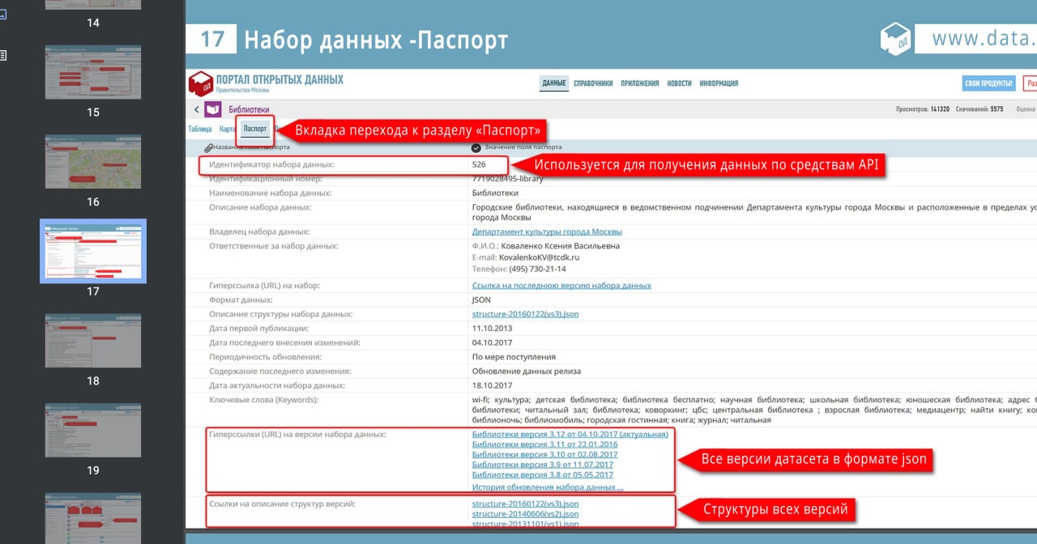This screenshot has width=1037, height=544.
Task: Open the ДАННЫЕ menu item
Action: pos(554,83)
